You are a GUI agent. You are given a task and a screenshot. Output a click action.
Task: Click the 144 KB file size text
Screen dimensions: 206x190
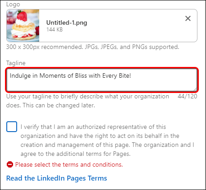[55, 30]
